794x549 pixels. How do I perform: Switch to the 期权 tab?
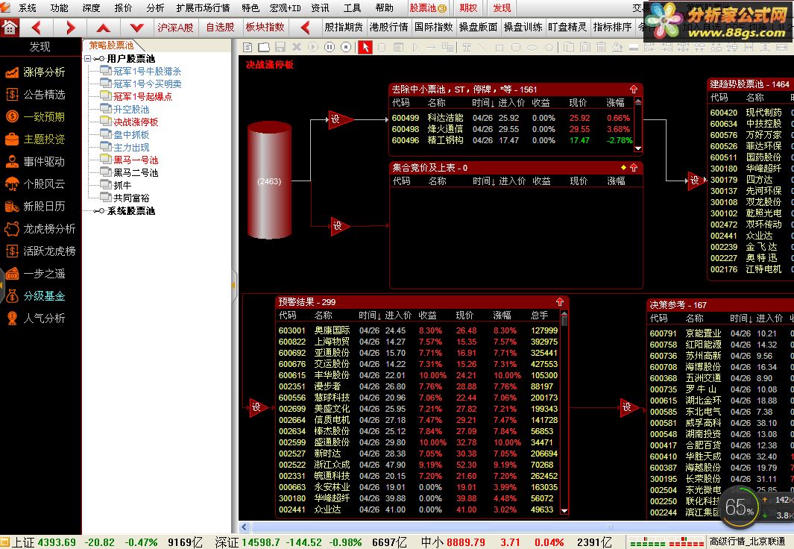point(468,8)
